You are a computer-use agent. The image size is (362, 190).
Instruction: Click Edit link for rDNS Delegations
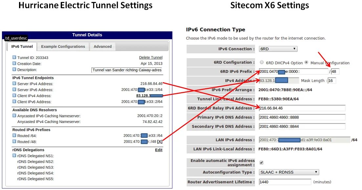tap(159, 150)
